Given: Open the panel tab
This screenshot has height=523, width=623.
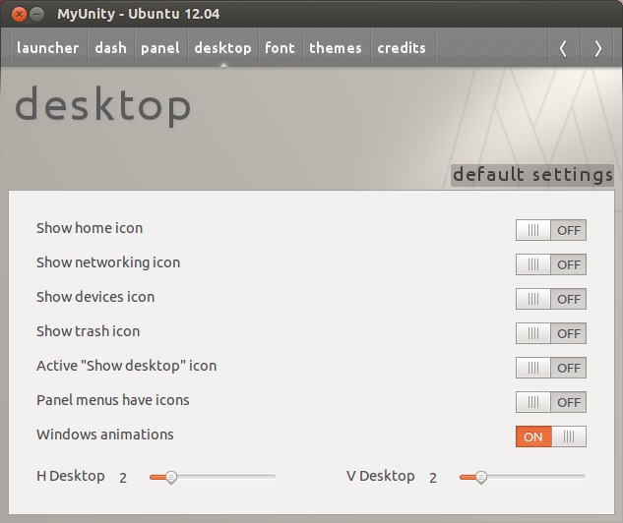Looking at the screenshot, I should [x=160, y=48].
